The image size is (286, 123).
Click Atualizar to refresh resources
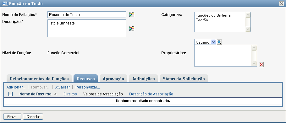62,87
